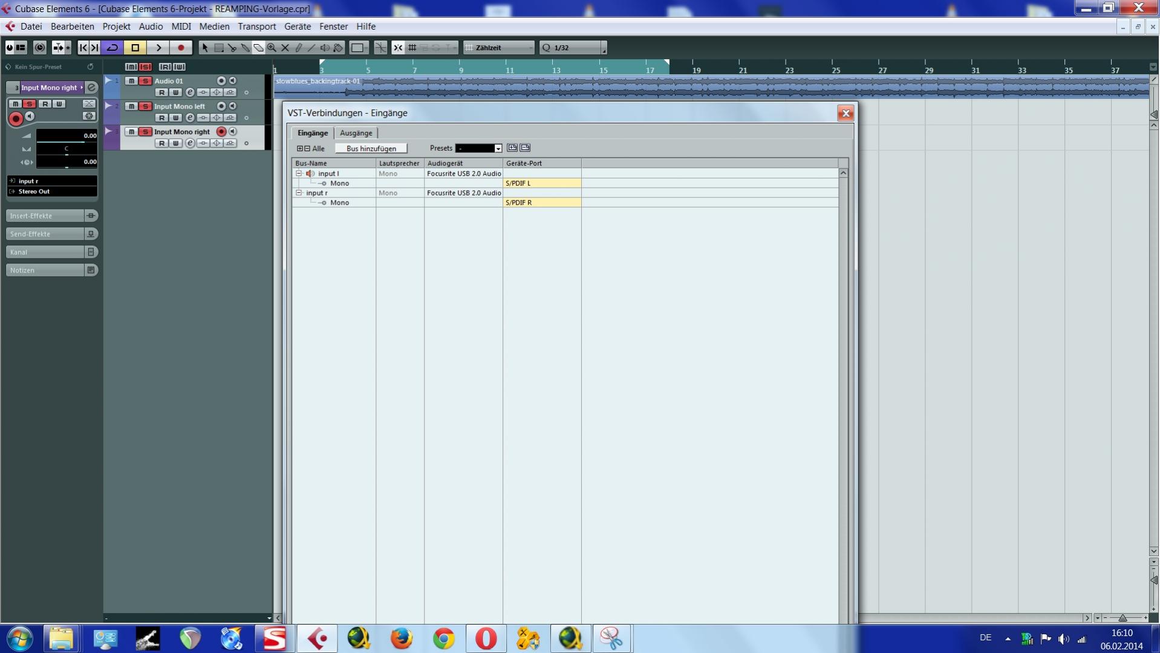Select the Zoom magnifier tool

[x=272, y=48]
